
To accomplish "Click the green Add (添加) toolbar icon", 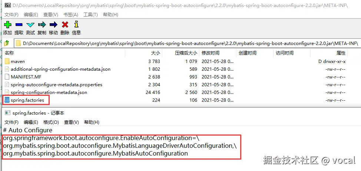I will click(7, 24).
